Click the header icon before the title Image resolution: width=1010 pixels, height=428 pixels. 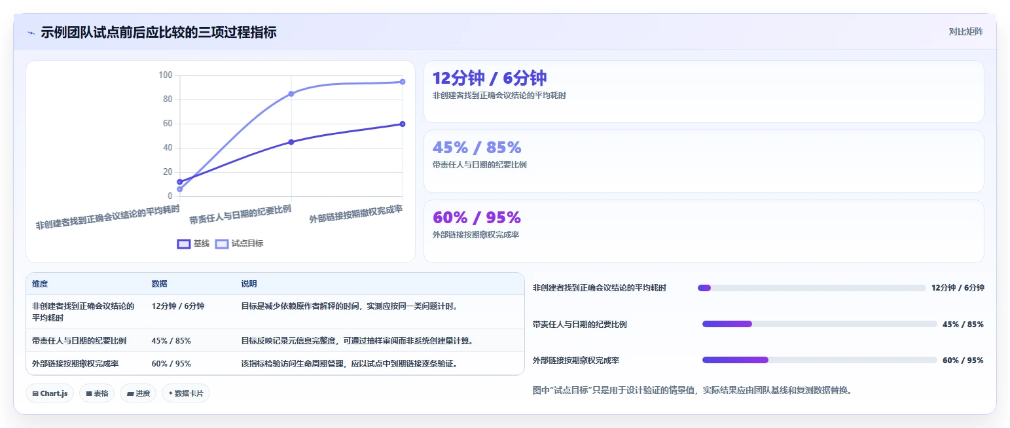[x=31, y=32]
